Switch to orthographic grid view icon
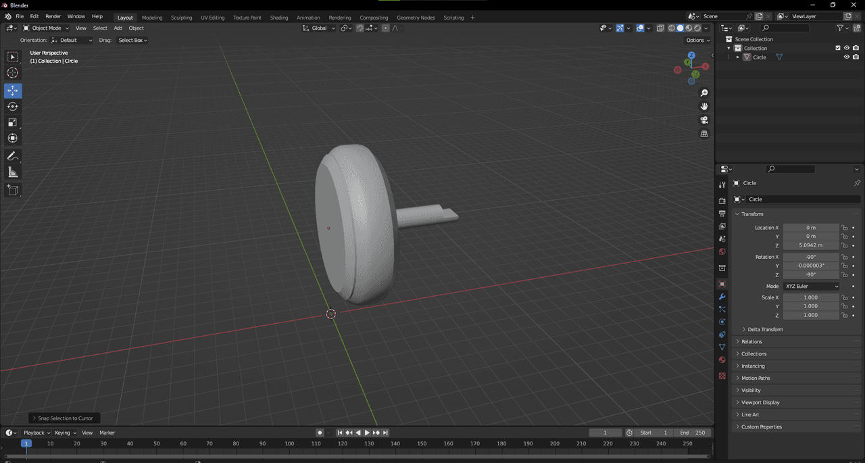 pyautogui.click(x=704, y=134)
